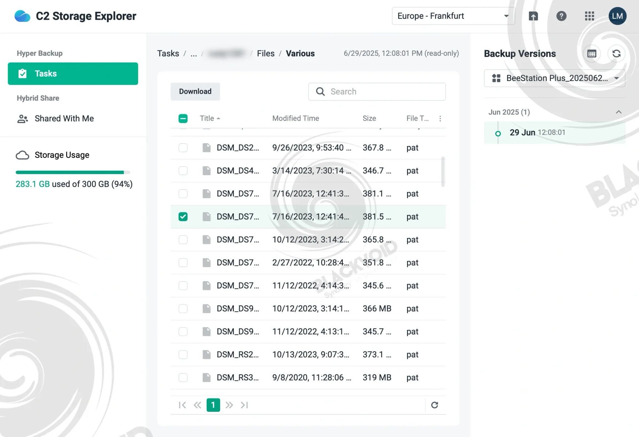Check the box for the 346.7 size file
Screen dimensions: 639x437
tap(183, 171)
